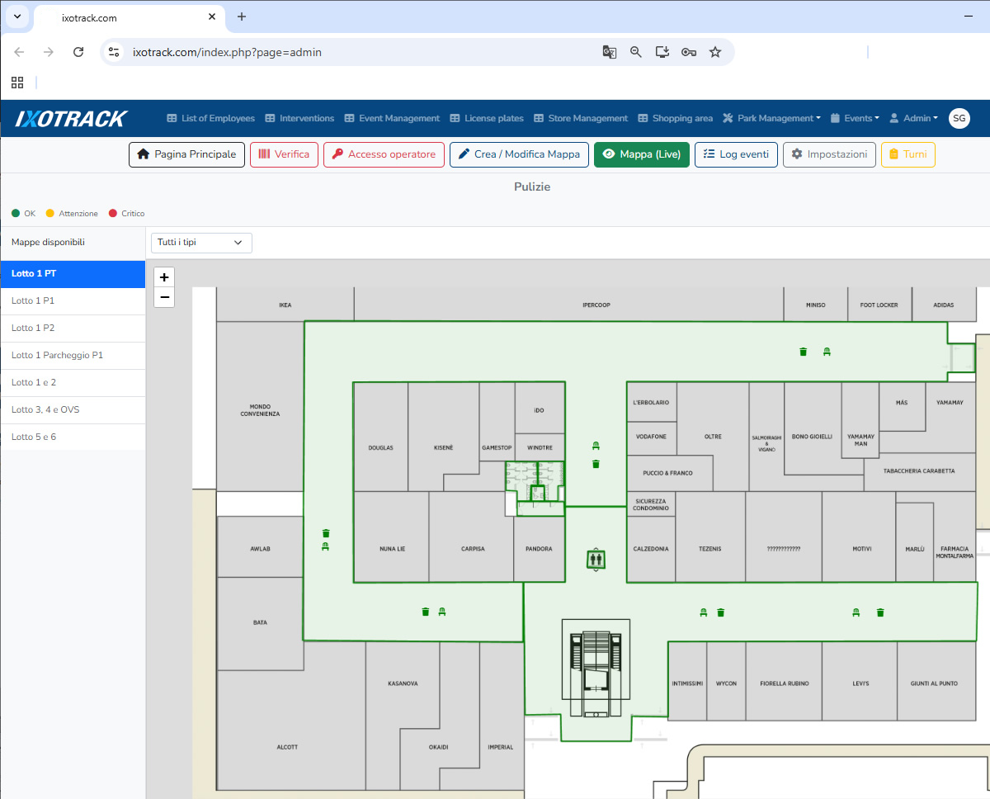The width and height of the screenshot is (990, 799).
Task: Select the trash bin icon below NUNA LIE
Action: pyautogui.click(x=426, y=612)
